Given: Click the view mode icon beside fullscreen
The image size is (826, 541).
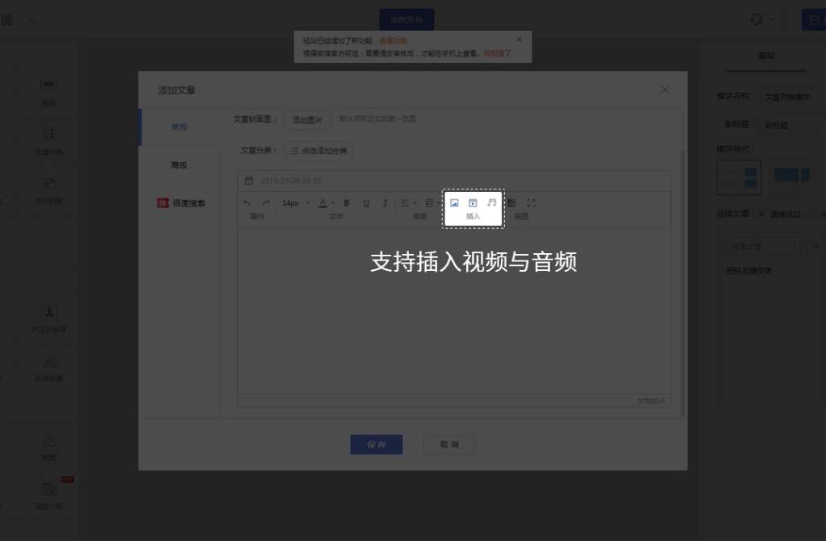Looking at the screenshot, I should tap(511, 203).
